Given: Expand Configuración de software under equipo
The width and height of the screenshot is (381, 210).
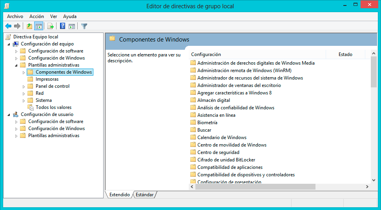Looking at the screenshot, I should [x=16, y=51].
